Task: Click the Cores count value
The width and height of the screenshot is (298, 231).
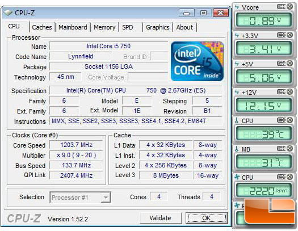Action: pyautogui.click(x=159, y=196)
